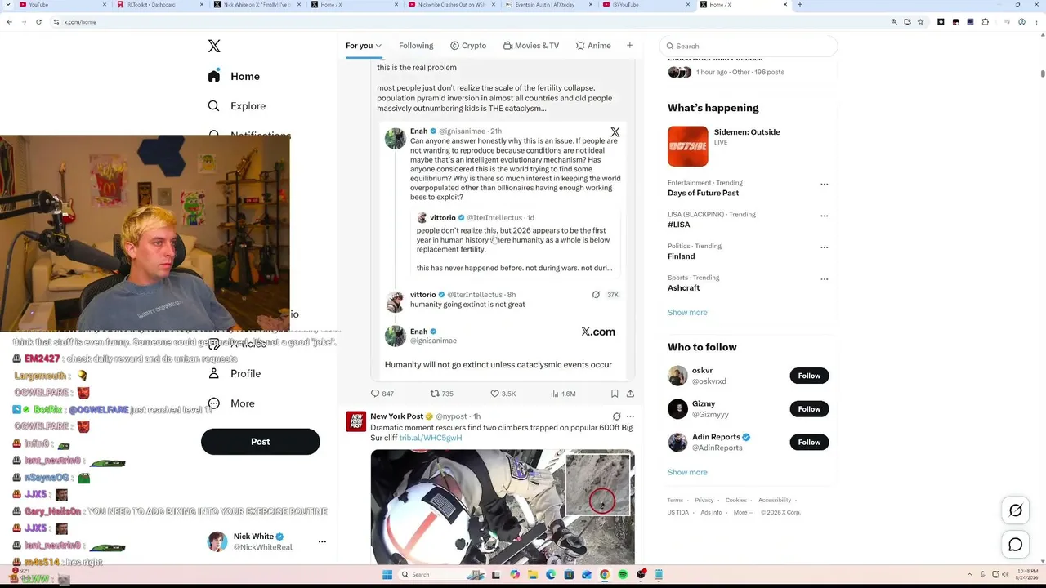This screenshot has width=1046, height=588.
Task: Open the browser extensions puzzle icon
Action: pyautogui.click(x=985, y=22)
